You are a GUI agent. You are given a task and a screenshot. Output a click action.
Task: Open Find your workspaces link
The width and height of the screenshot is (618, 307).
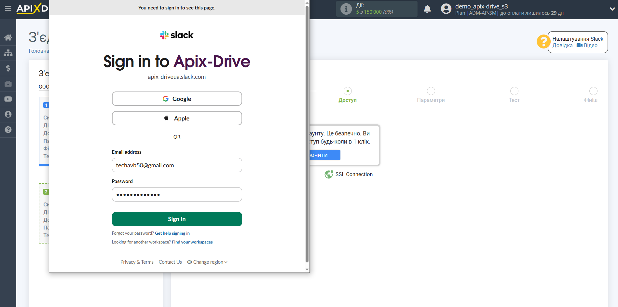click(192, 242)
